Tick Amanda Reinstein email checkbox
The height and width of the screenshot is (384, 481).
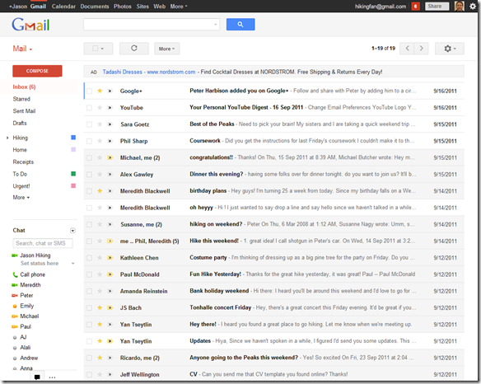pyautogui.click(x=89, y=291)
